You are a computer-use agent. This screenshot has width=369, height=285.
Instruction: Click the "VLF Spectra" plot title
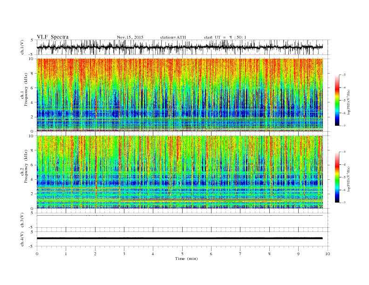coord(53,37)
